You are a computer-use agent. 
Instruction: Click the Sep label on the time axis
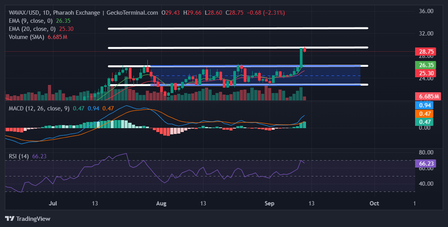[x=270, y=203]
